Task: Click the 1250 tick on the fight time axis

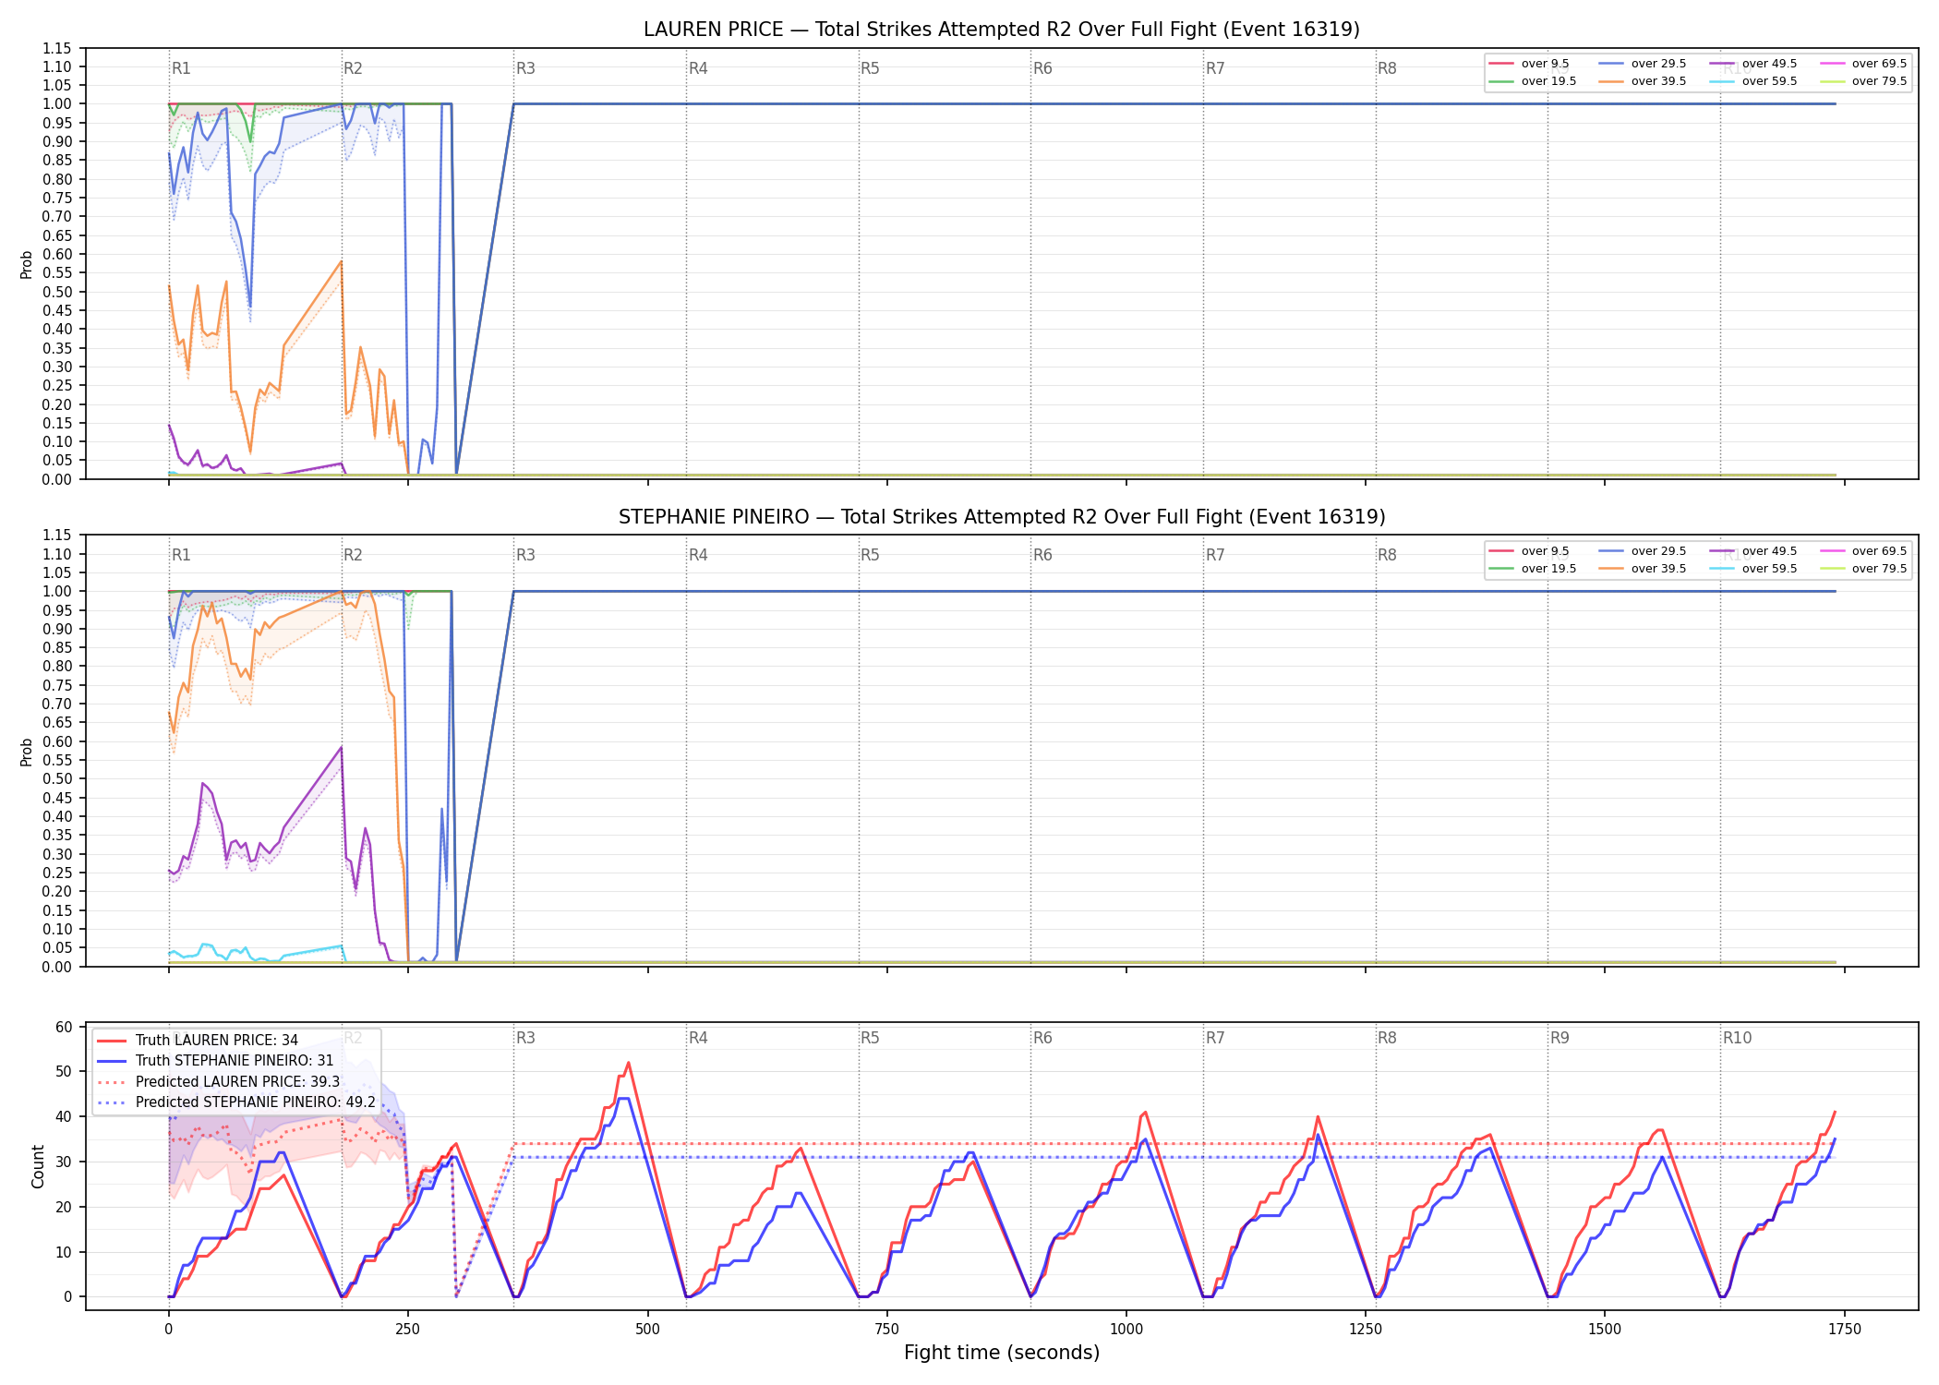Action: pos(1366,1330)
